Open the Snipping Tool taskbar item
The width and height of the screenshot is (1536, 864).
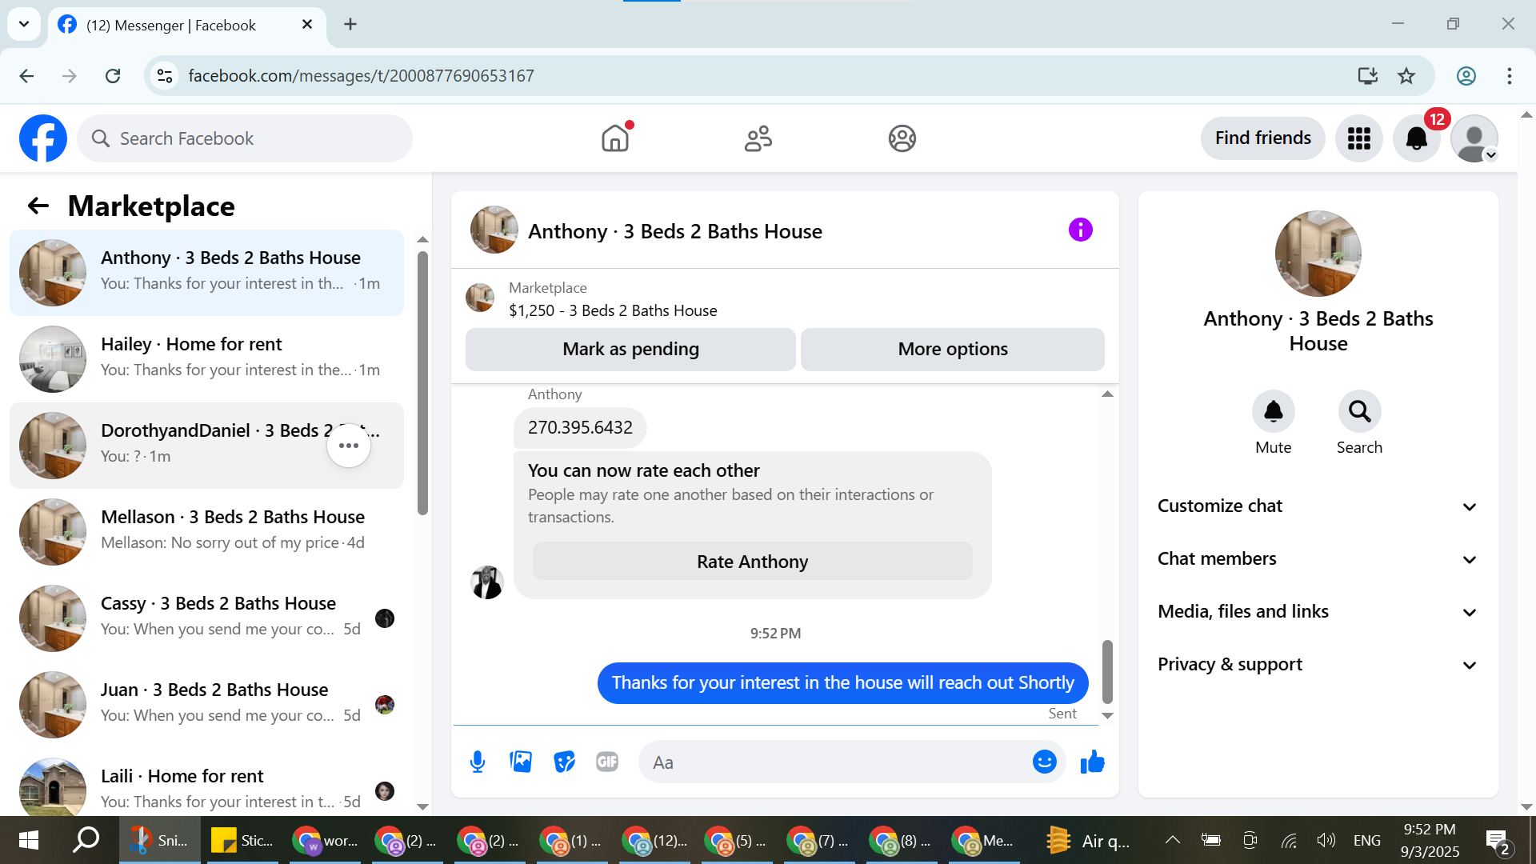(x=160, y=840)
